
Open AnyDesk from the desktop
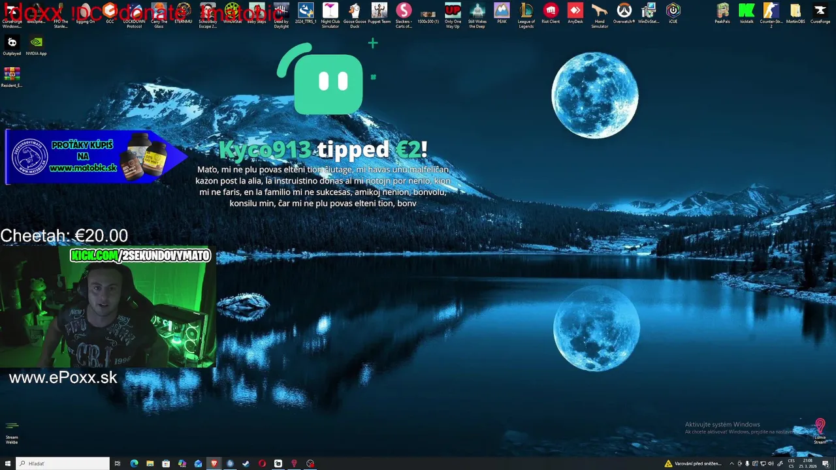click(x=575, y=14)
